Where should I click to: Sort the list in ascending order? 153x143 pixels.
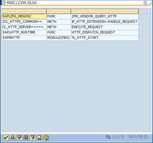(13, 138)
